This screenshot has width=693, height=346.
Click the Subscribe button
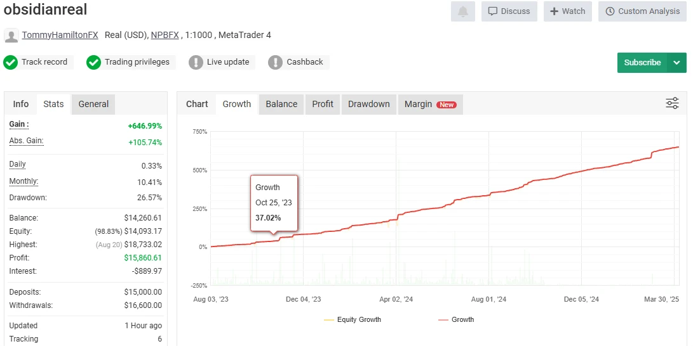click(x=642, y=63)
